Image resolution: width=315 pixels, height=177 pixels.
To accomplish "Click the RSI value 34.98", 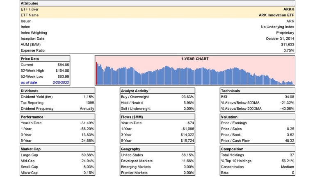I will coord(290,97).
